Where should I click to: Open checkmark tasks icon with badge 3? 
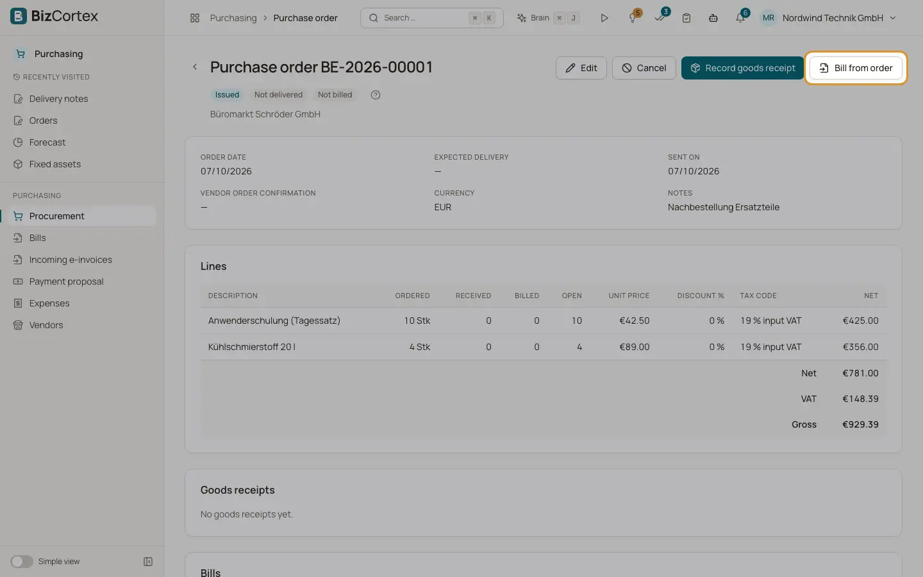point(660,17)
